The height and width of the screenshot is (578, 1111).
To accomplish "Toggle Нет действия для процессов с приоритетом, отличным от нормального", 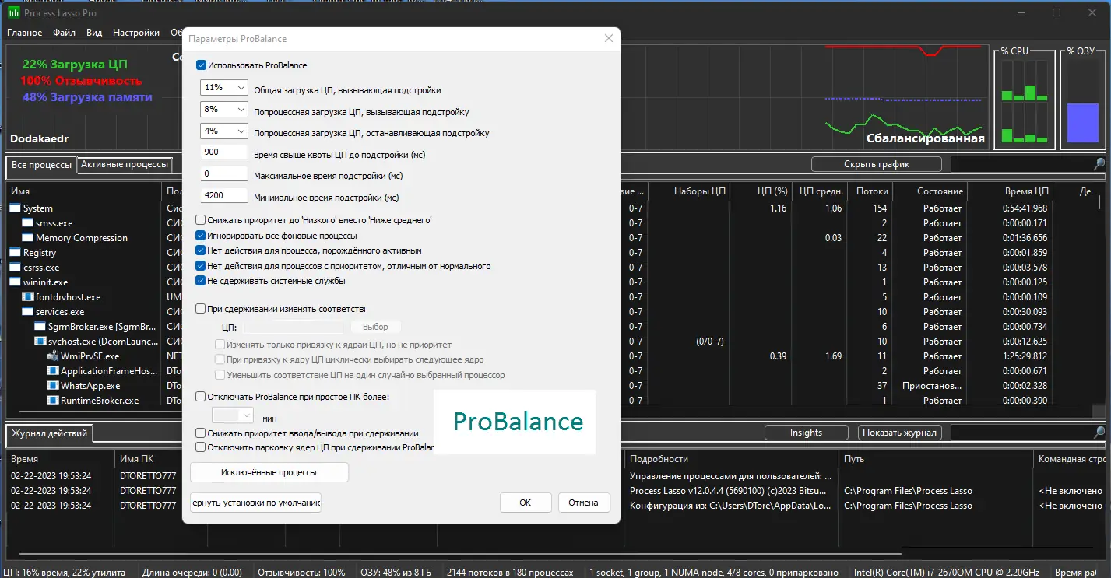I will [x=201, y=266].
